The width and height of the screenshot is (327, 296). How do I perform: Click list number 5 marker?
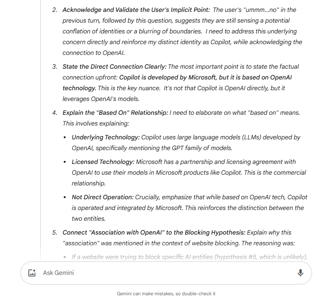tap(54, 232)
